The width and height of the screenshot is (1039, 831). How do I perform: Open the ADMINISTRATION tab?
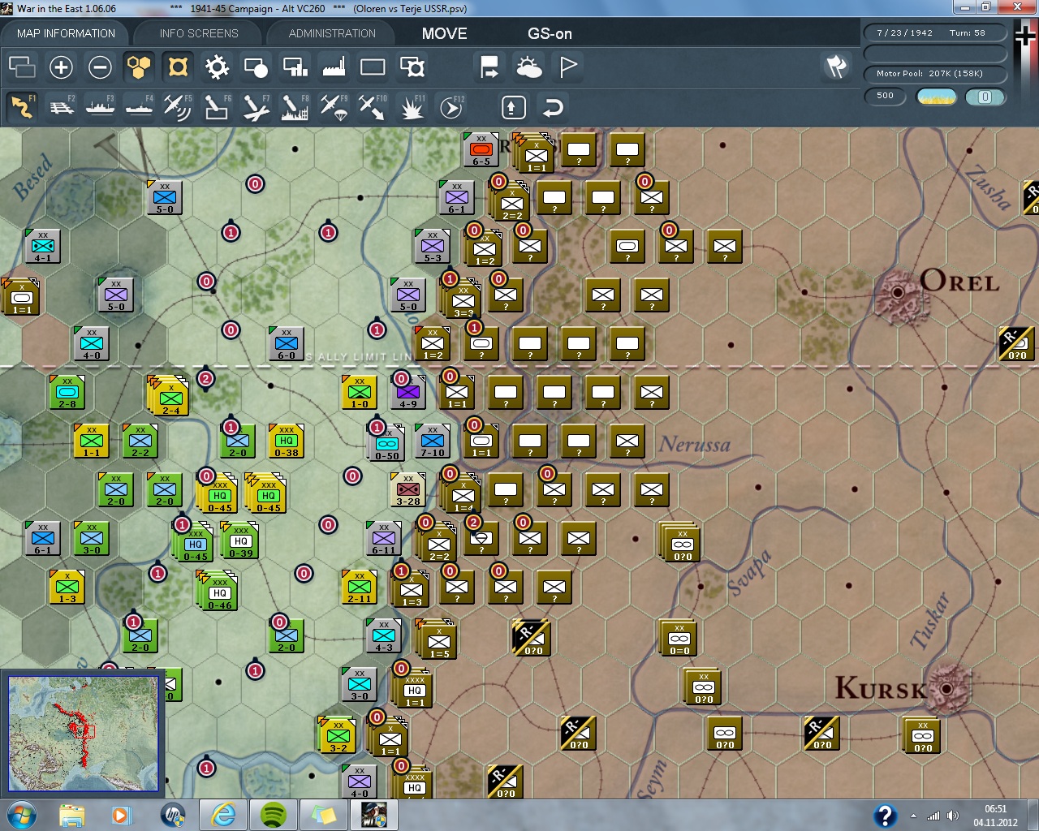point(332,33)
